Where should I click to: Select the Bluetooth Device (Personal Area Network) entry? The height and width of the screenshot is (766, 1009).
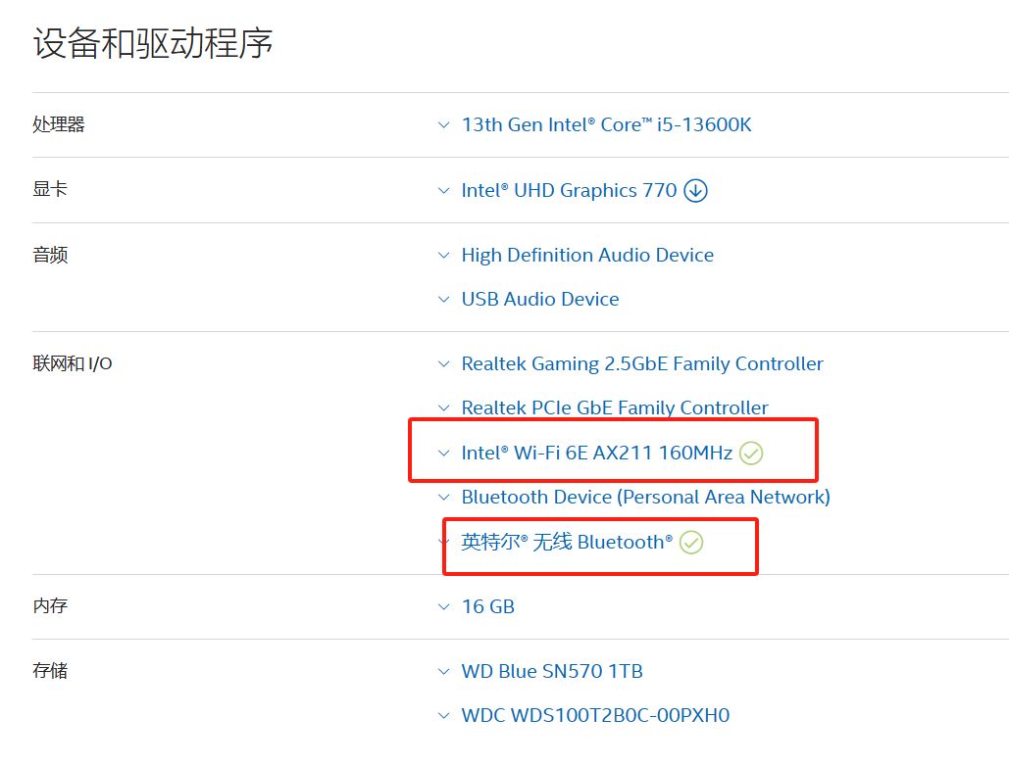[645, 497]
